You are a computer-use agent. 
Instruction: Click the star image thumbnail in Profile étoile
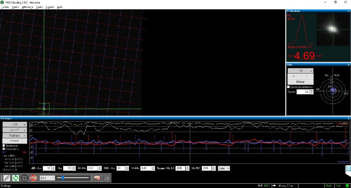pyautogui.click(x=333, y=29)
